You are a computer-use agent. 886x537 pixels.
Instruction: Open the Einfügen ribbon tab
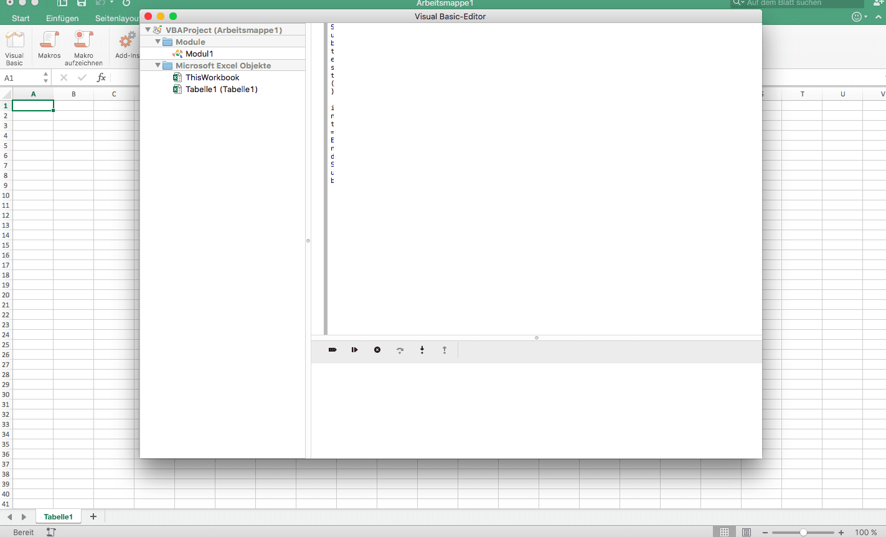(x=62, y=18)
